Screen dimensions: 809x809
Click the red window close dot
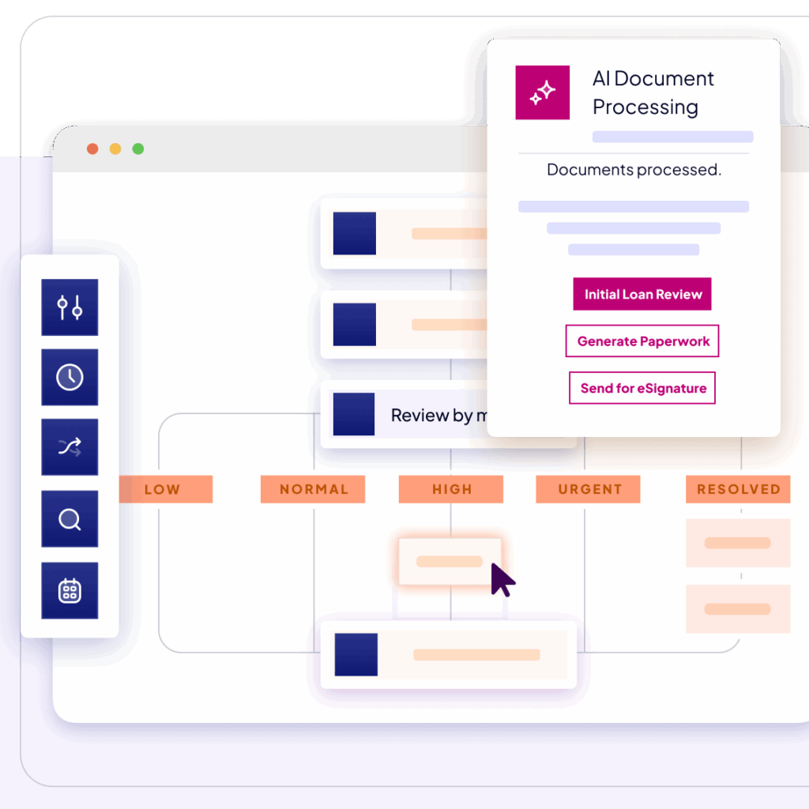pyautogui.click(x=92, y=149)
